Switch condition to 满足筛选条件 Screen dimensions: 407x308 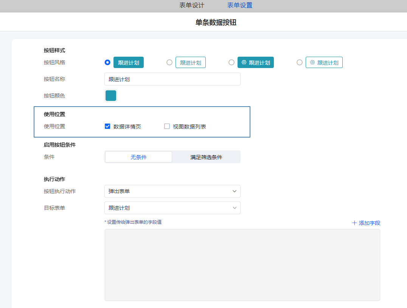206,157
